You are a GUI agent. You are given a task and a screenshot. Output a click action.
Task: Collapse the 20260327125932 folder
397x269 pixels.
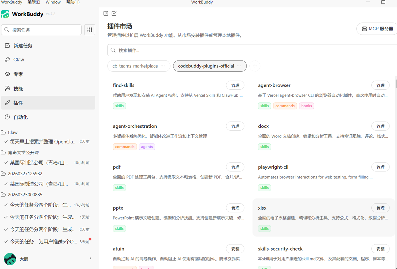[x=3, y=173]
